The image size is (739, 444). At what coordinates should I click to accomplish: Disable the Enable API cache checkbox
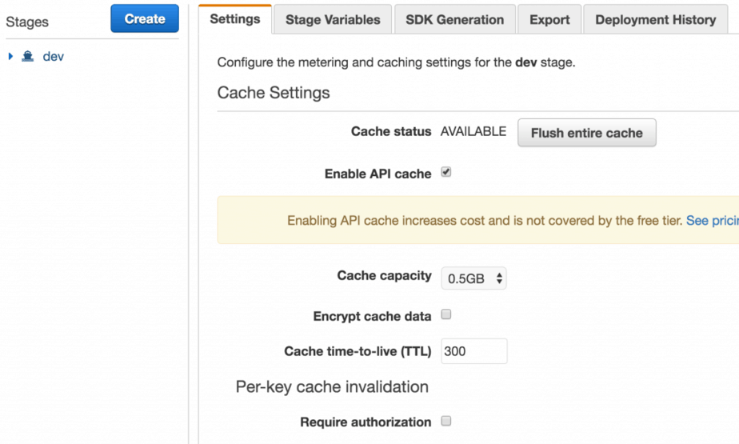tap(446, 172)
